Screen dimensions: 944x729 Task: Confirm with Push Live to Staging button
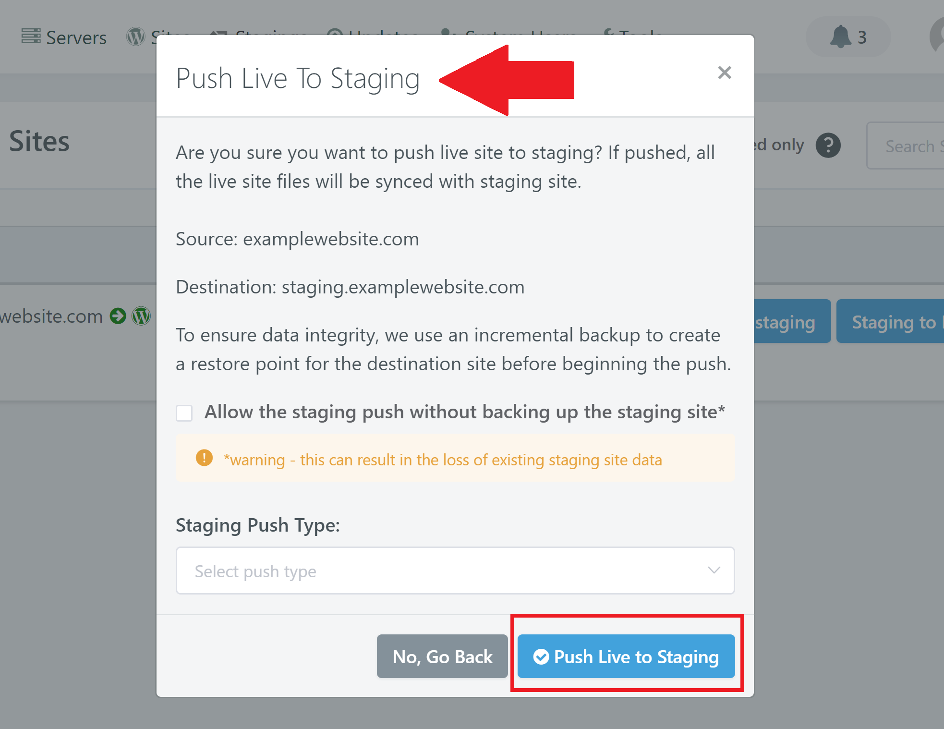[626, 656]
